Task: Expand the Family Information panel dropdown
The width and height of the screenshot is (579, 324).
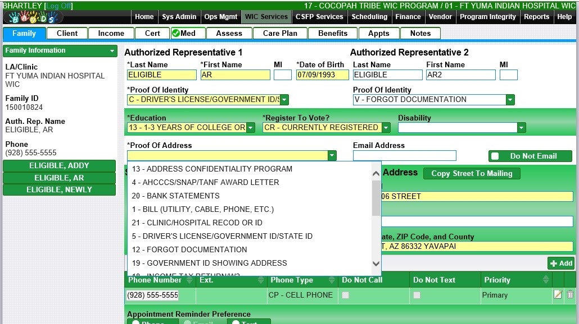Action: (x=112, y=51)
